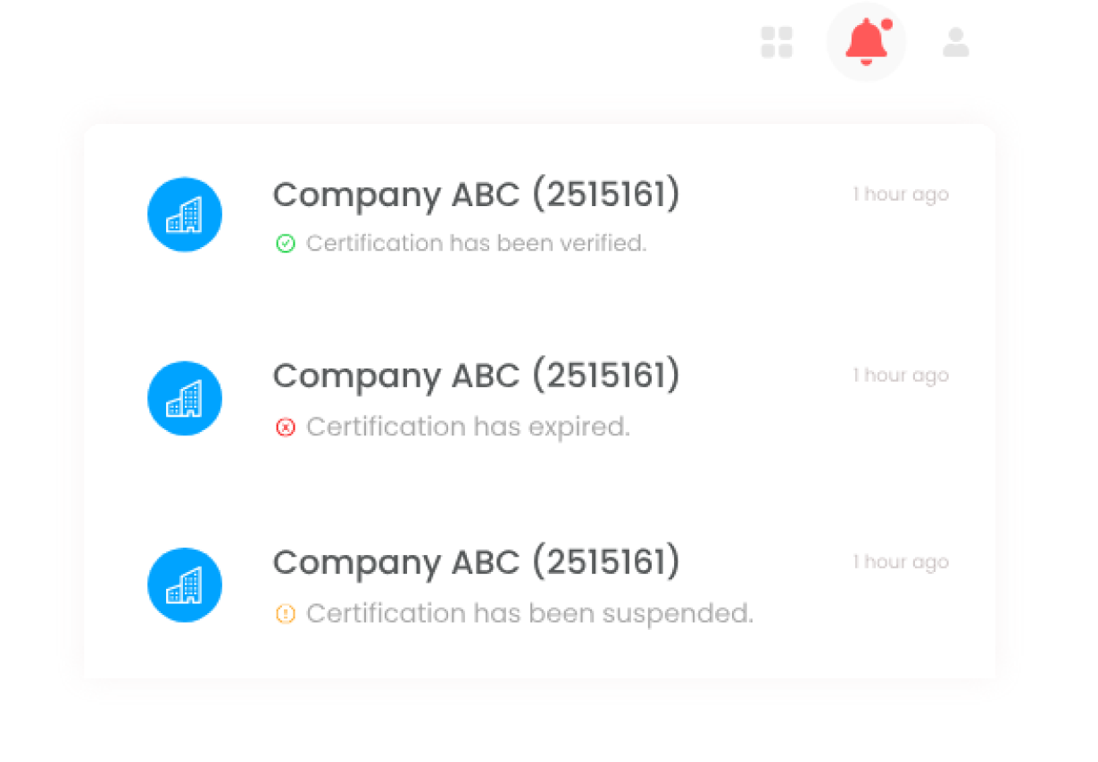
Task: Open the first Company ABC (2515161) title
Action: coord(476,195)
